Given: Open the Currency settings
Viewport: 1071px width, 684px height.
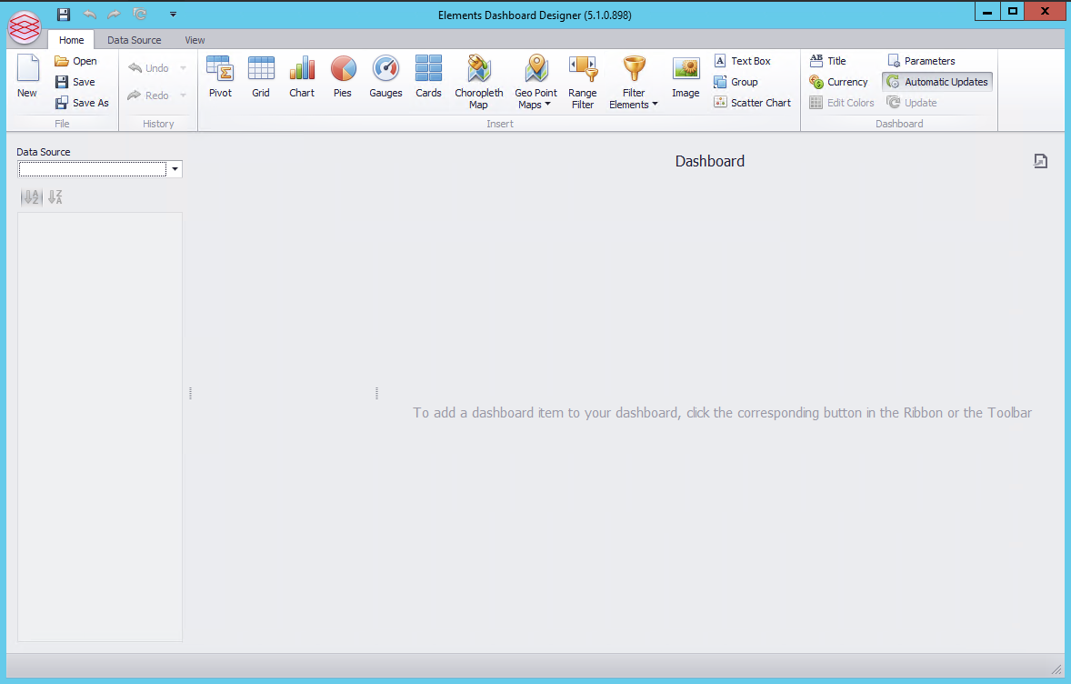Looking at the screenshot, I should coord(839,82).
